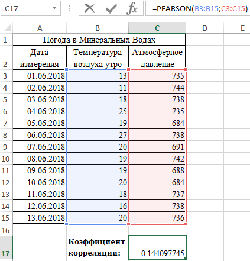Image resolution: width=250 pixels, height=261 pixels.
Task: Select column C header
Action: [x=157, y=28]
